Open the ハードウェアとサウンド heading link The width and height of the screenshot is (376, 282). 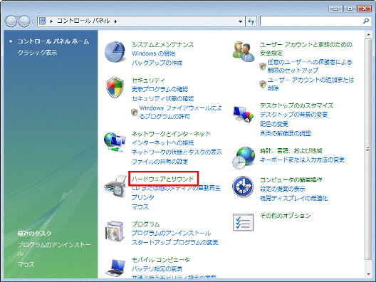pos(162,179)
